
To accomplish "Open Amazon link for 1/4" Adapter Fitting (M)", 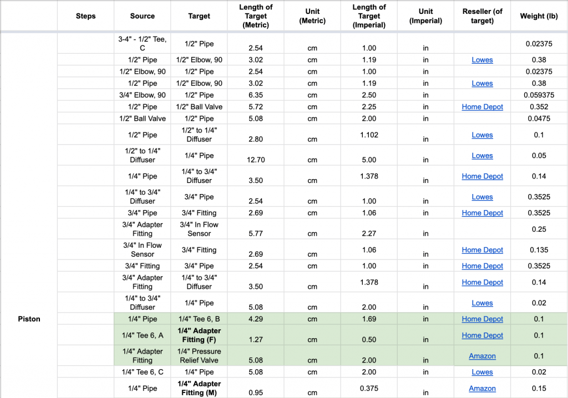I will tap(482, 388).
